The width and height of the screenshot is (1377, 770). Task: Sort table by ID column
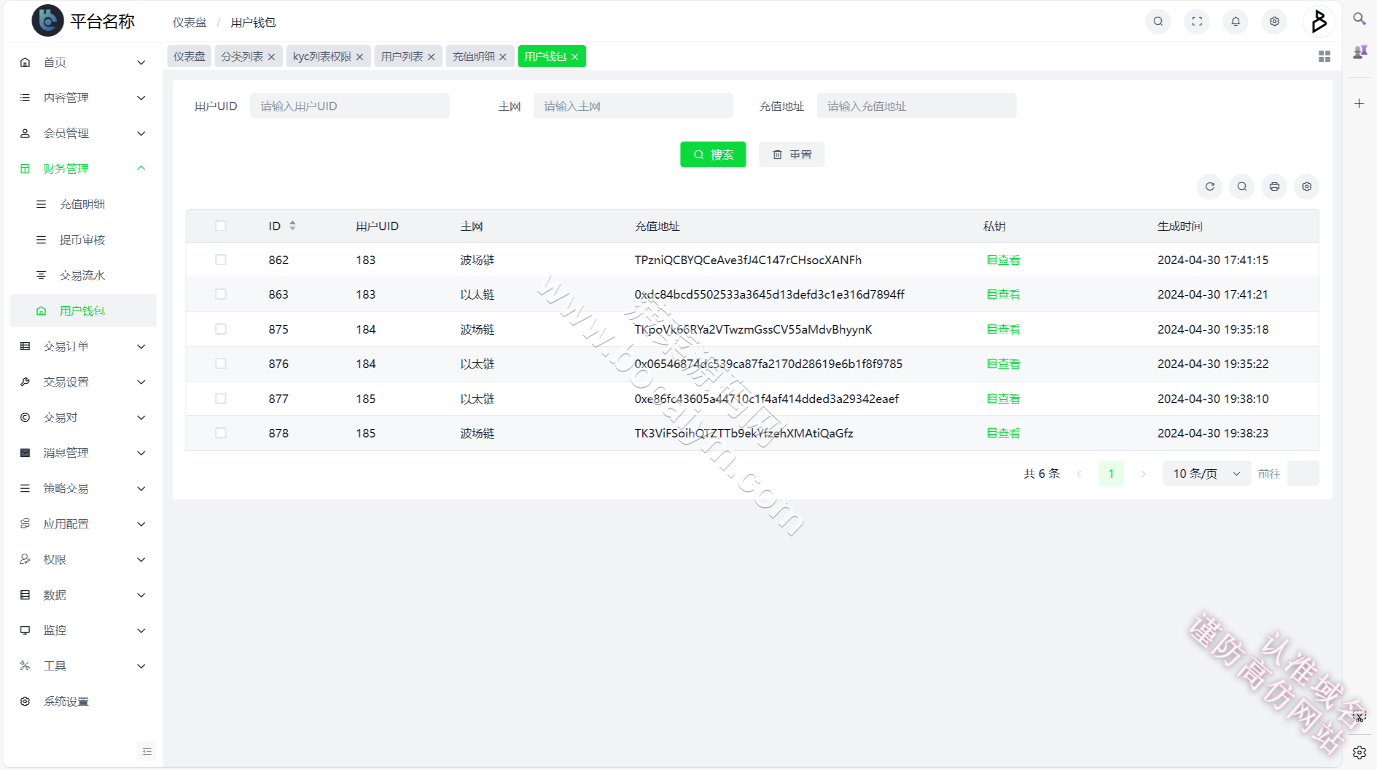pos(292,226)
